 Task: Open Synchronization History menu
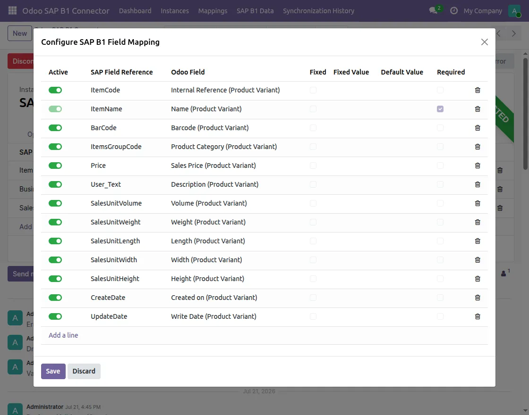coord(318,11)
